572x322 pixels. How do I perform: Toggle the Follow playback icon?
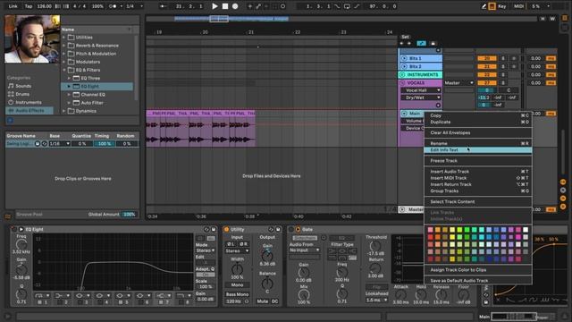tap(163, 6)
